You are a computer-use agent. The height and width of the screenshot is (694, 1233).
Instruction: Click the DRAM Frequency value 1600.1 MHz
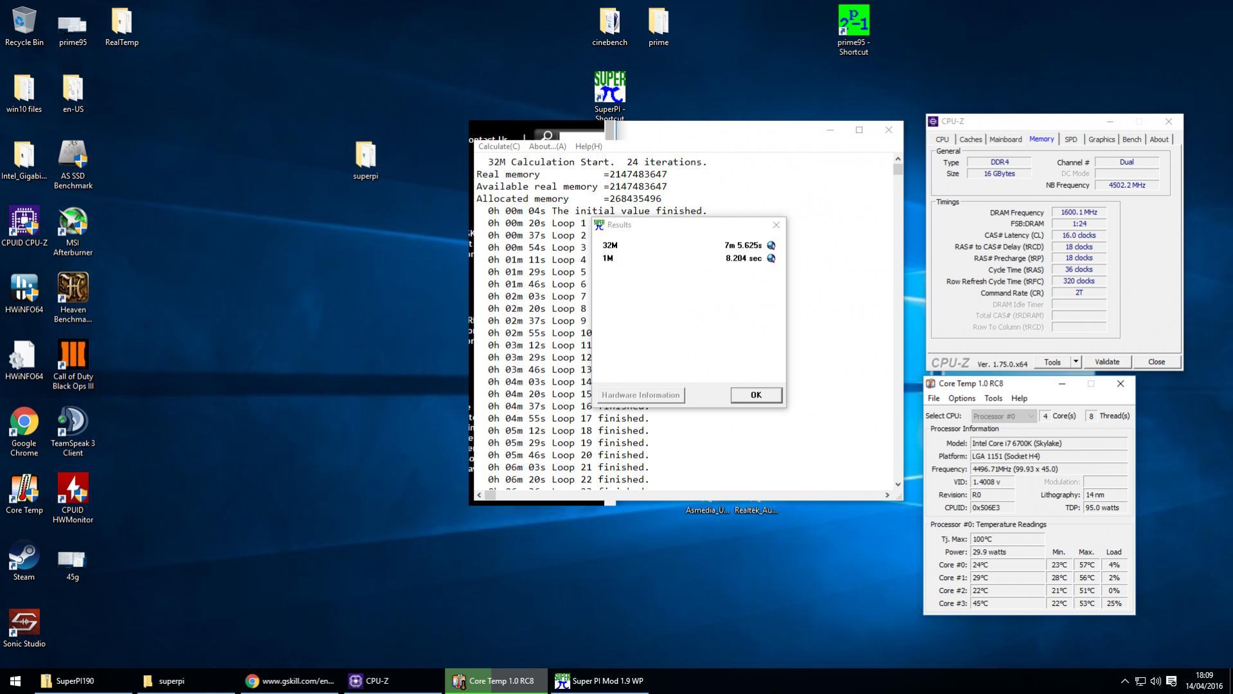(1079, 212)
